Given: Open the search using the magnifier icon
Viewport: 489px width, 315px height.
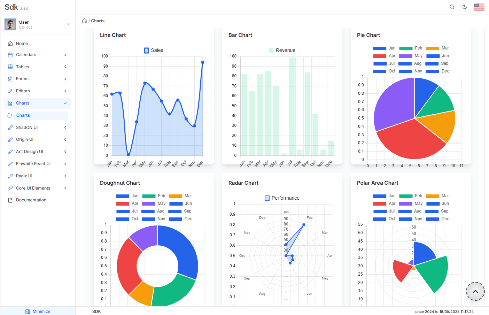Looking at the screenshot, I should coord(452,7).
